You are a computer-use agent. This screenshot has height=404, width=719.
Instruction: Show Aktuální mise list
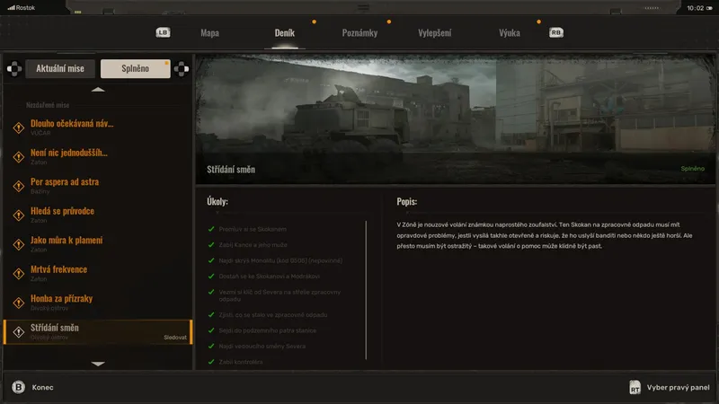(59, 69)
